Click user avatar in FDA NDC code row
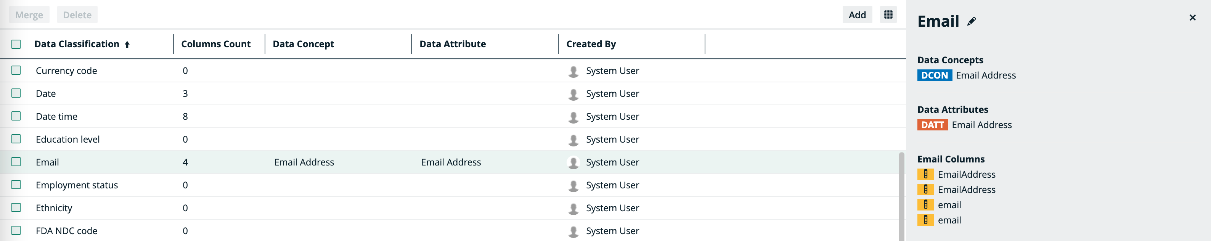The image size is (1211, 241). [573, 231]
